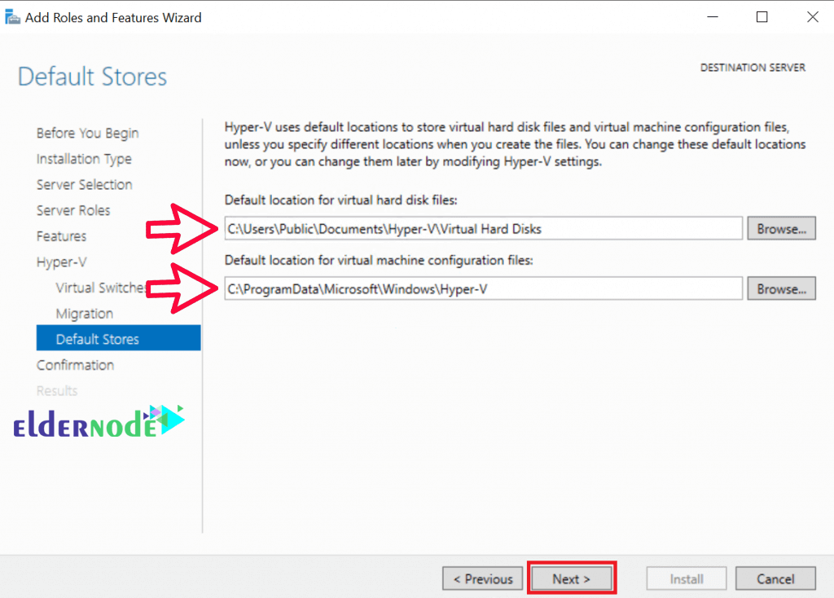Click the Add Roles and Features Wizard title icon
Screen dimensions: 834x598
pyautogui.click(x=12, y=17)
